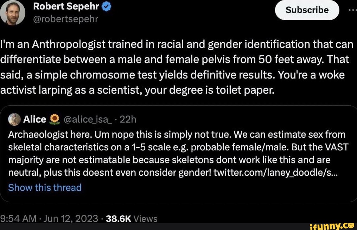
Task: Click the @alice_isa_ handle
Action: (x=88, y=120)
